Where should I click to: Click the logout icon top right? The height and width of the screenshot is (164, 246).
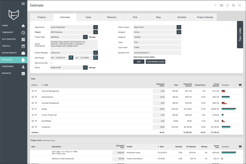tap(239, 5)
